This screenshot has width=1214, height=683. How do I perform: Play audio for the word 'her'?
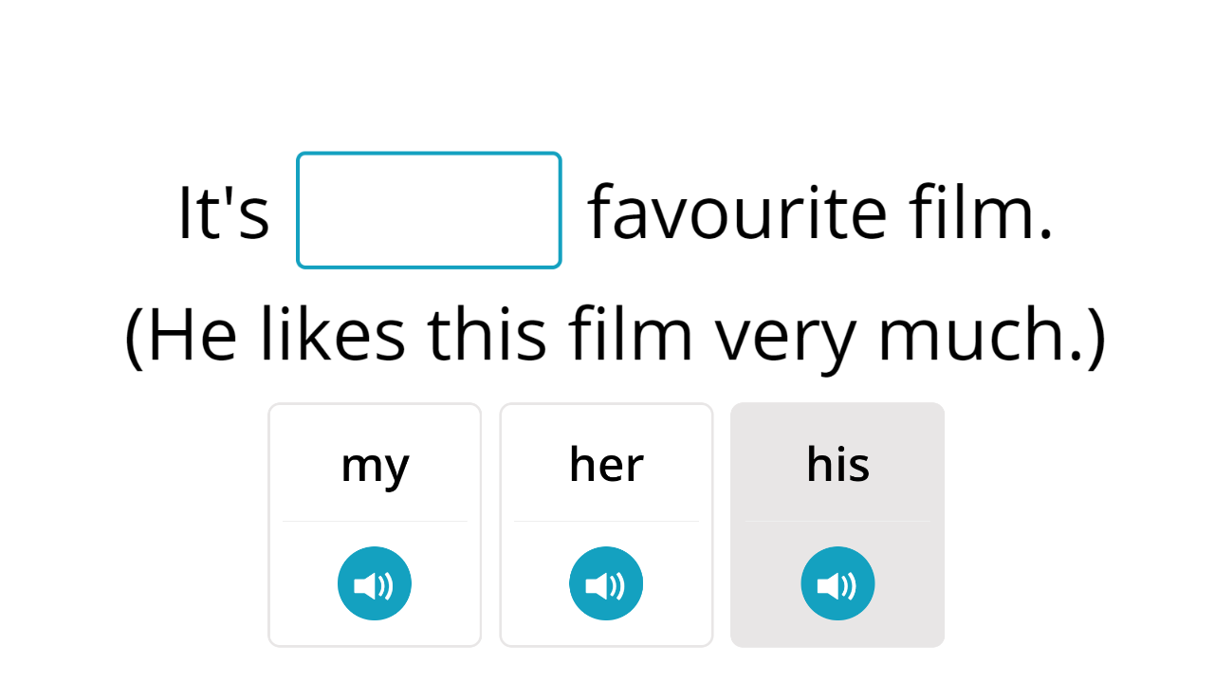(x=606, y=583)
